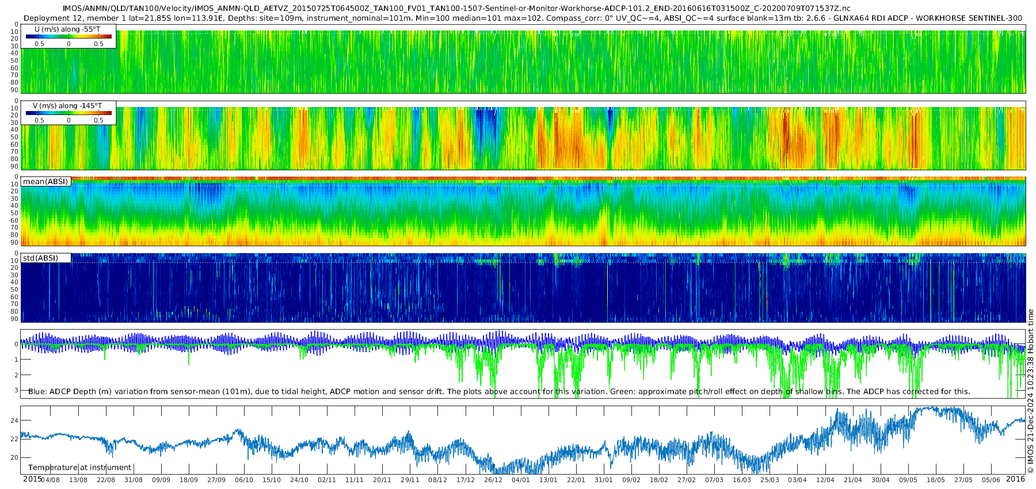
Task: Pick the 12/04 date tick label
Action: pos(825,480)
